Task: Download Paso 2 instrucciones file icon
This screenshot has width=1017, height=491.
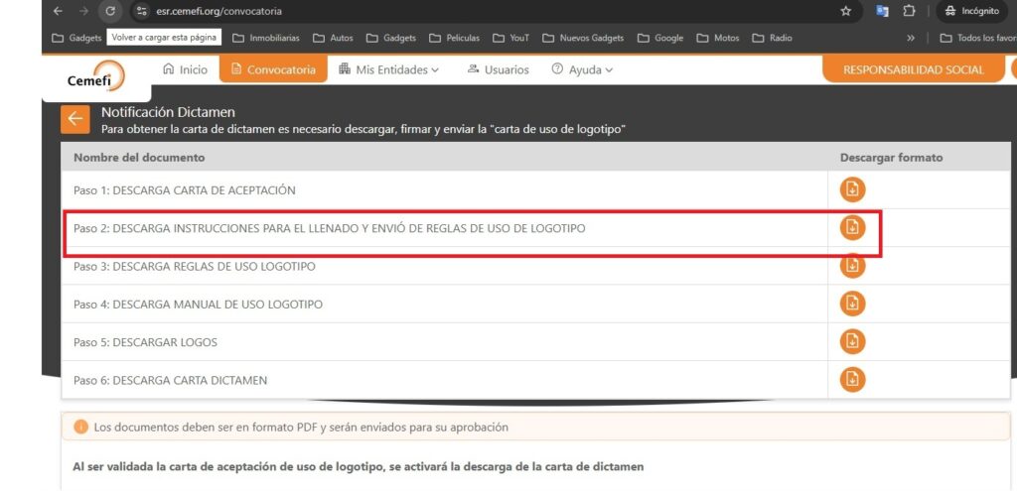Action: (852, 228)
